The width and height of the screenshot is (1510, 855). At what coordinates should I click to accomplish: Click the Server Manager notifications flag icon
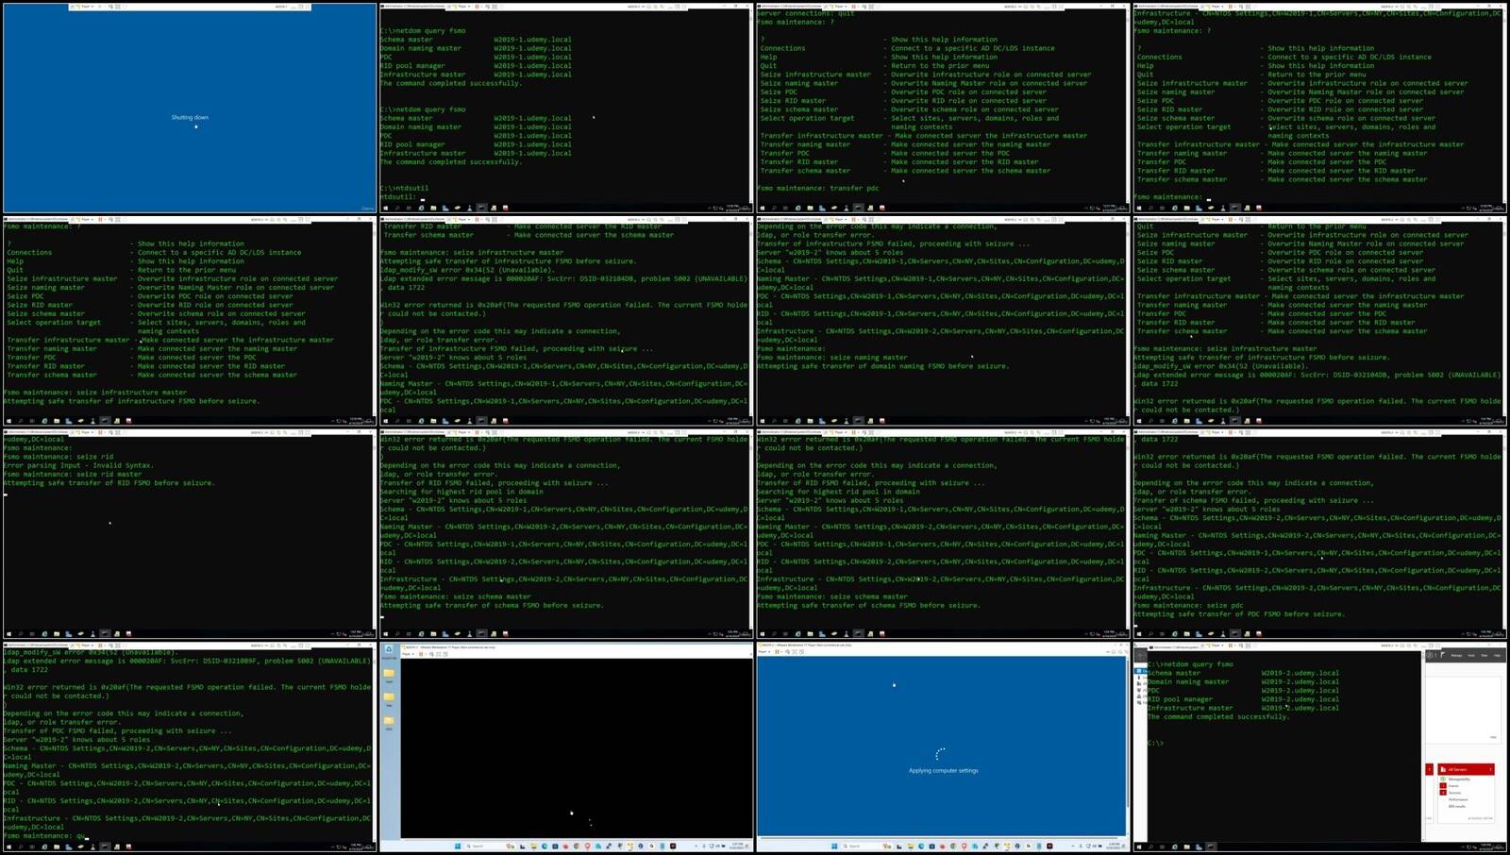pos(1442,655)
